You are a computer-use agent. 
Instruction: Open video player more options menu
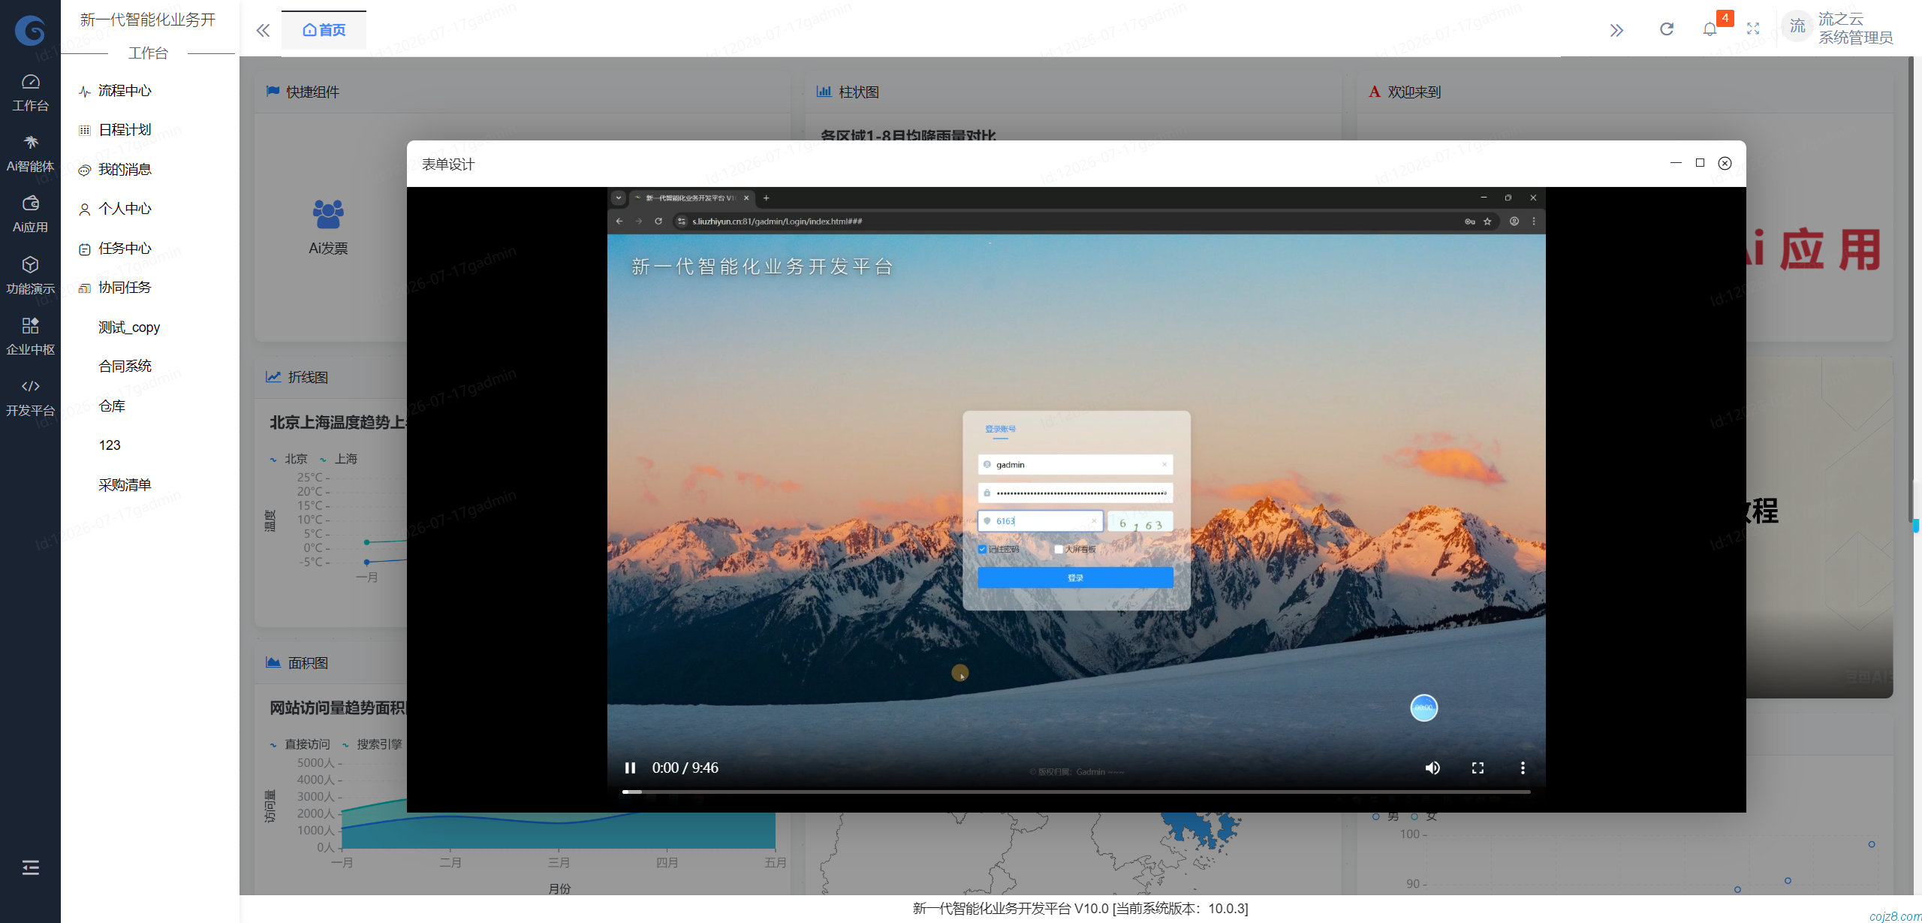(x=1523, y=768)
